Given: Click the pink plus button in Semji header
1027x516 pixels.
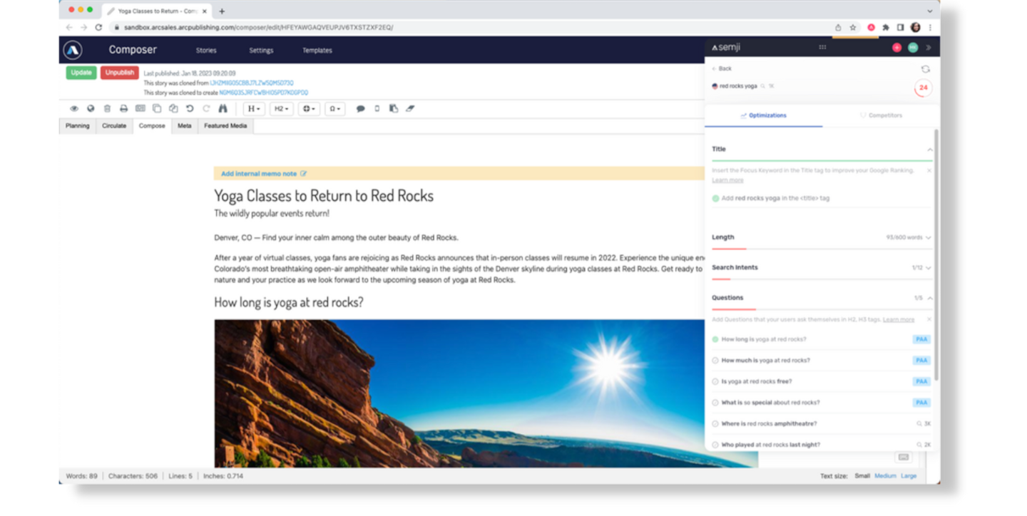Looking at the screenshot, I should click(x=896, y=48).
